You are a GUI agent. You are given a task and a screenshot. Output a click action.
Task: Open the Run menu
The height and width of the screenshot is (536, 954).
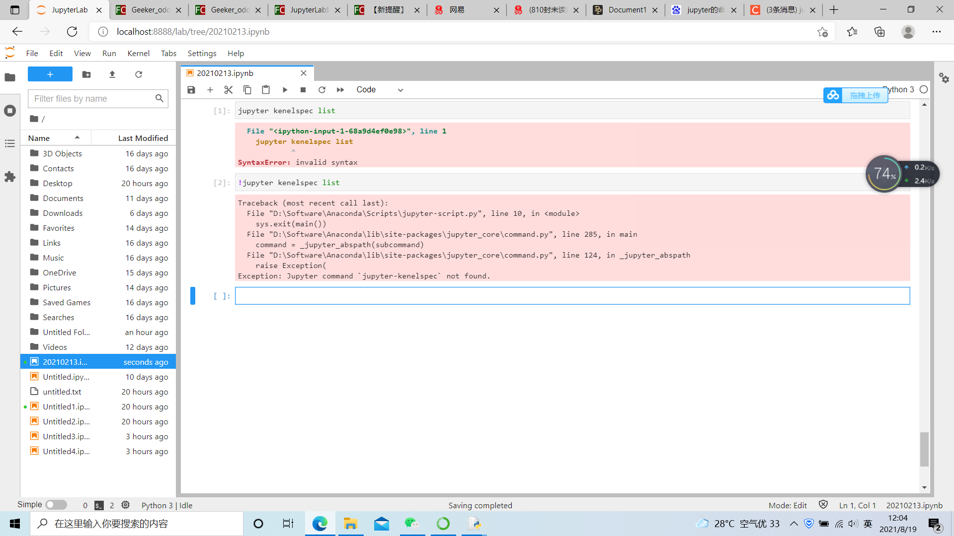tap(109, 53)
